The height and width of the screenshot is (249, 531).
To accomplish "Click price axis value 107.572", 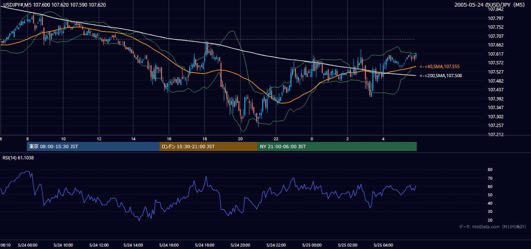I will pyautogui.click(x=495, y=63).
